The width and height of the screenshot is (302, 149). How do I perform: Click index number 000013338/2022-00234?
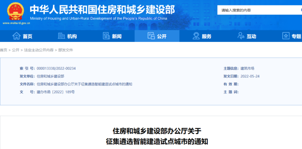pos(56,68)
